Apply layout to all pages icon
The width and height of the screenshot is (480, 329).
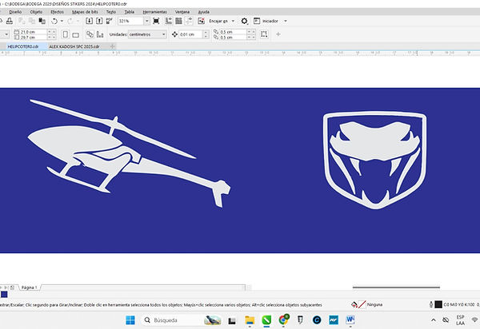tap(90, 34)
